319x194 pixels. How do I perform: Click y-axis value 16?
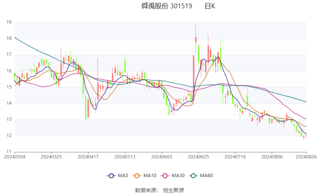9,71
